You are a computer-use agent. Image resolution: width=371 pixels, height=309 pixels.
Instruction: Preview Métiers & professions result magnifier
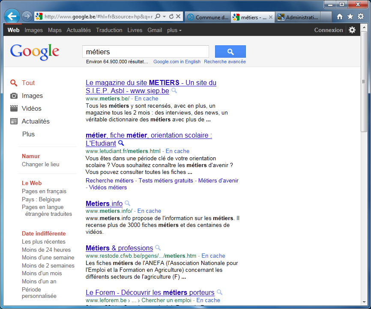158,248
